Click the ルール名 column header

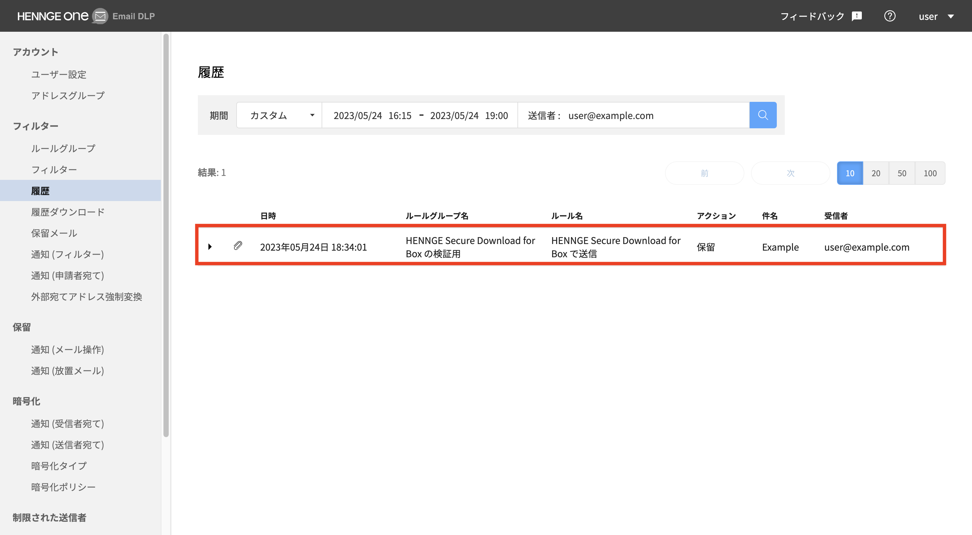567,216
